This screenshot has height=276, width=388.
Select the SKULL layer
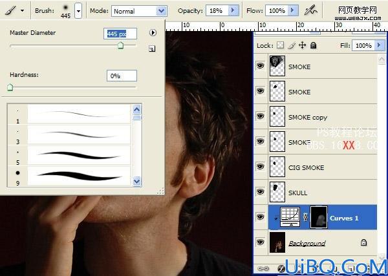pyautogui.click(x=323, y=193)
